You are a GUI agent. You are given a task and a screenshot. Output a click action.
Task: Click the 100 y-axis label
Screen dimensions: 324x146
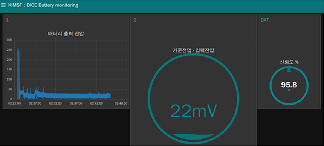coord(9,79)
